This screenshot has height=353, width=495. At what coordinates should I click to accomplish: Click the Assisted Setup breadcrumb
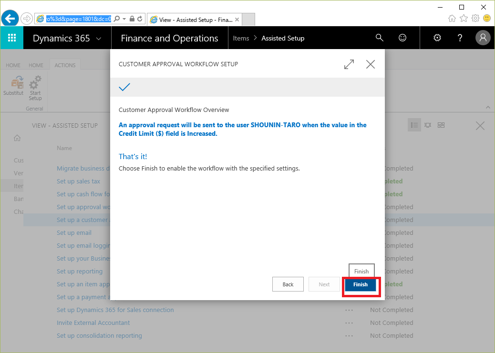pos(283,38)
